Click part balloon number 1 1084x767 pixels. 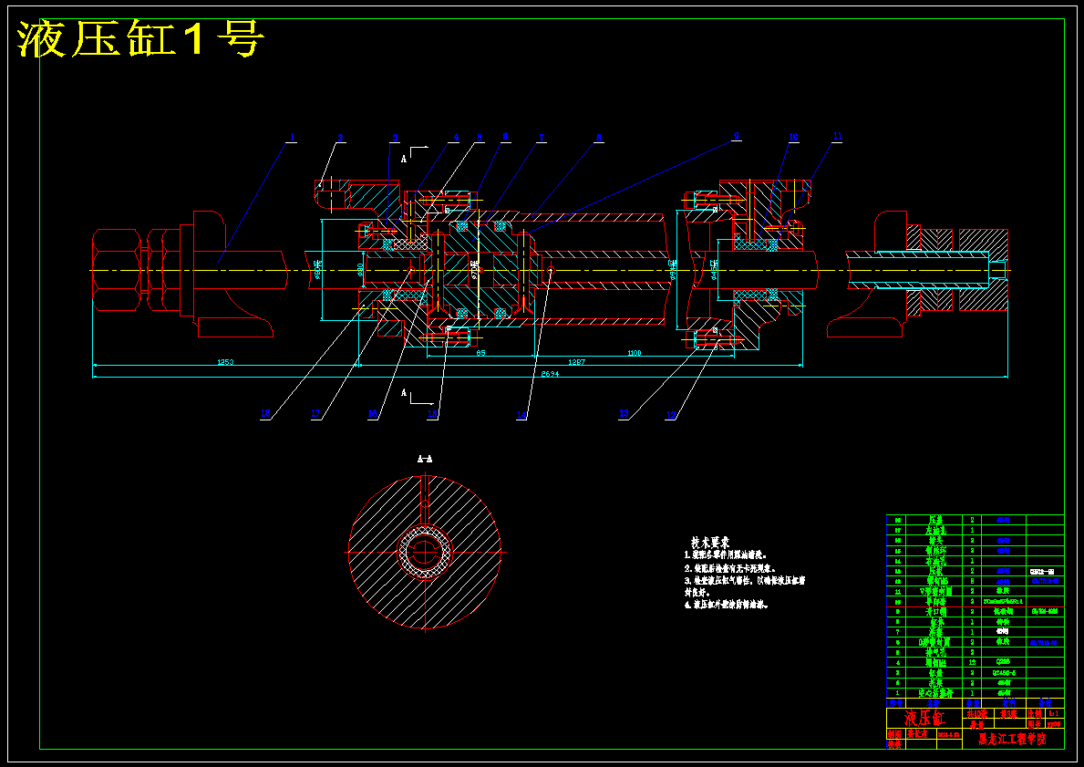[x=293, y=138]
